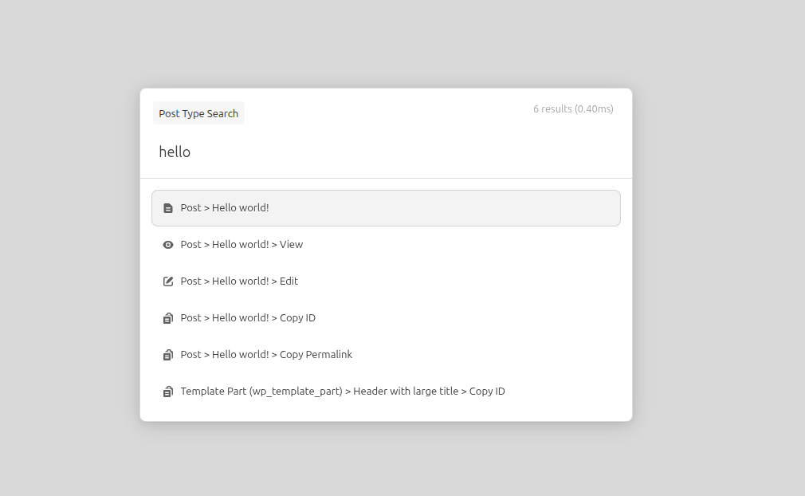
Task: Click copy icon beside Copy Permalink result
Action: pos(168,355)
